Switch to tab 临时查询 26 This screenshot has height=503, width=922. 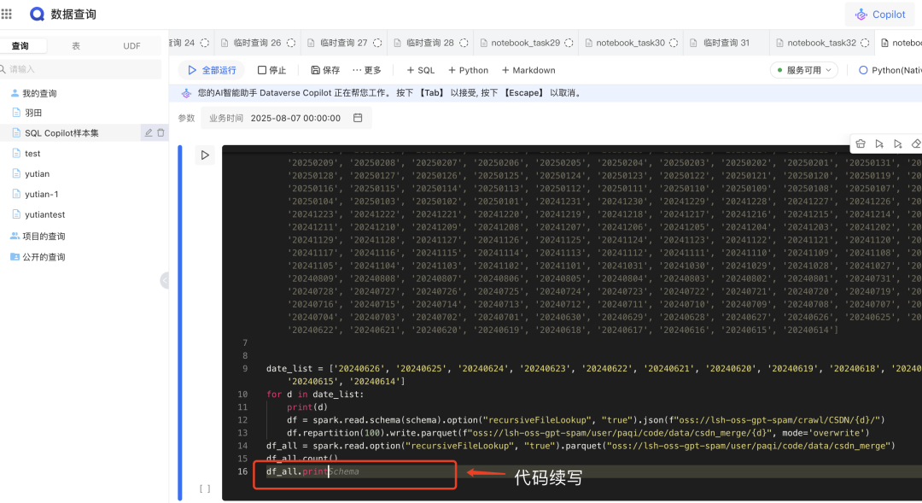pos(258,43)
